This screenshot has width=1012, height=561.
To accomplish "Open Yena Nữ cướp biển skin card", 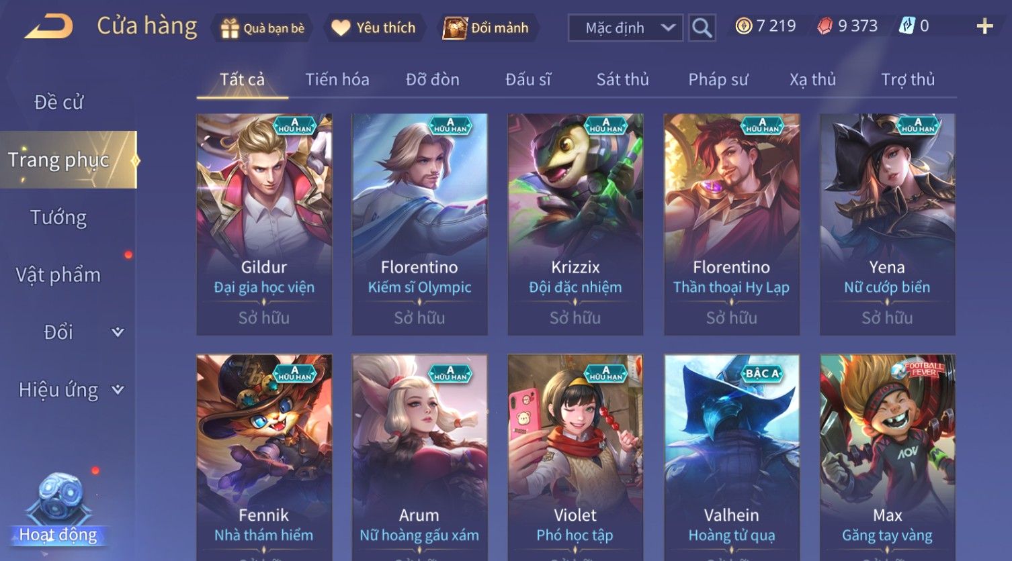I will (x=887, y=224).
